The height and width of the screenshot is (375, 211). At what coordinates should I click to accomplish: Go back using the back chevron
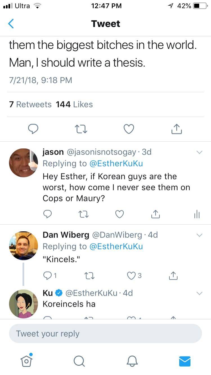11,24
